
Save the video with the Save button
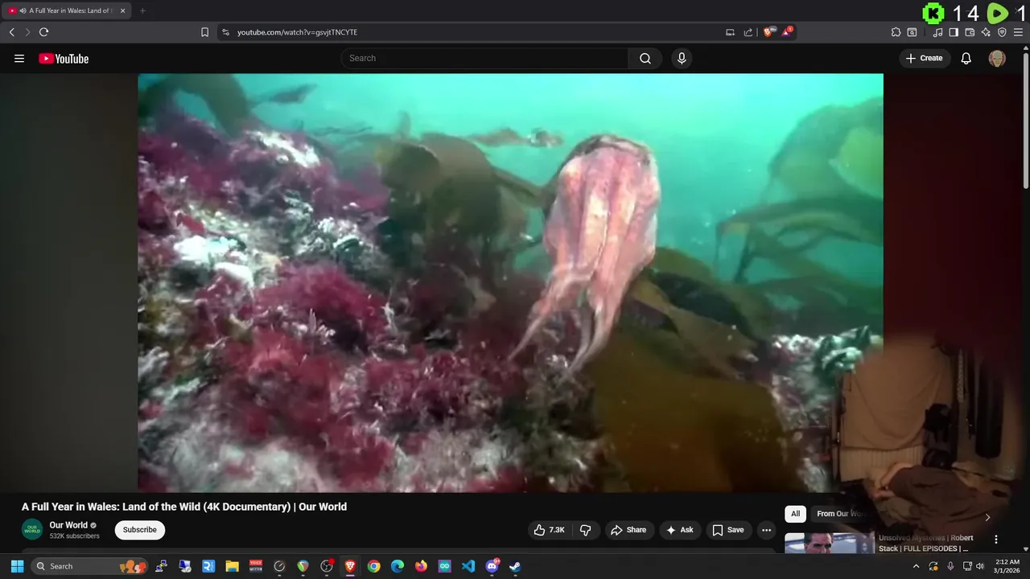(x=728, y=530)
